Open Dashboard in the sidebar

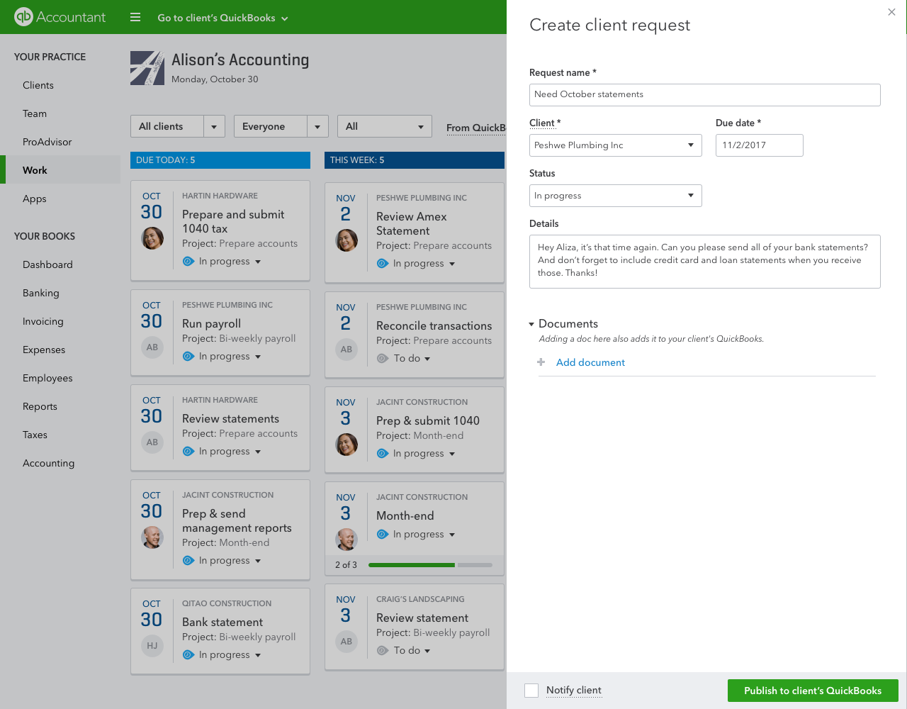click(47, 264)
